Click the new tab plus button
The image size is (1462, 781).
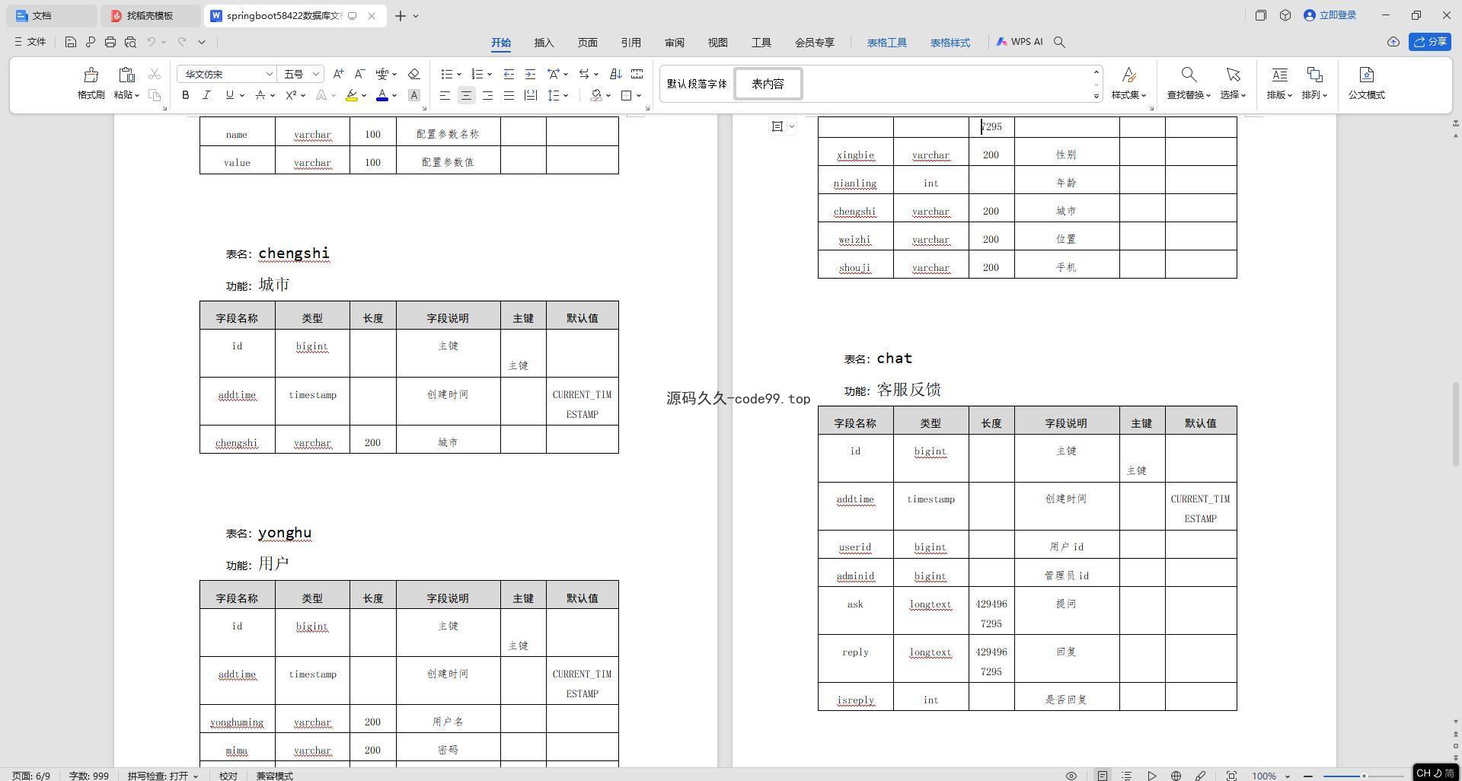[400, 15]
